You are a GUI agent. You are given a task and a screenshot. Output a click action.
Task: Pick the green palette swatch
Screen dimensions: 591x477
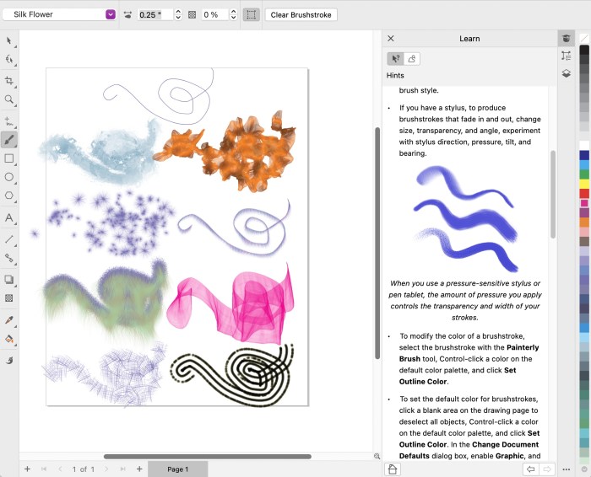point(584,174)
